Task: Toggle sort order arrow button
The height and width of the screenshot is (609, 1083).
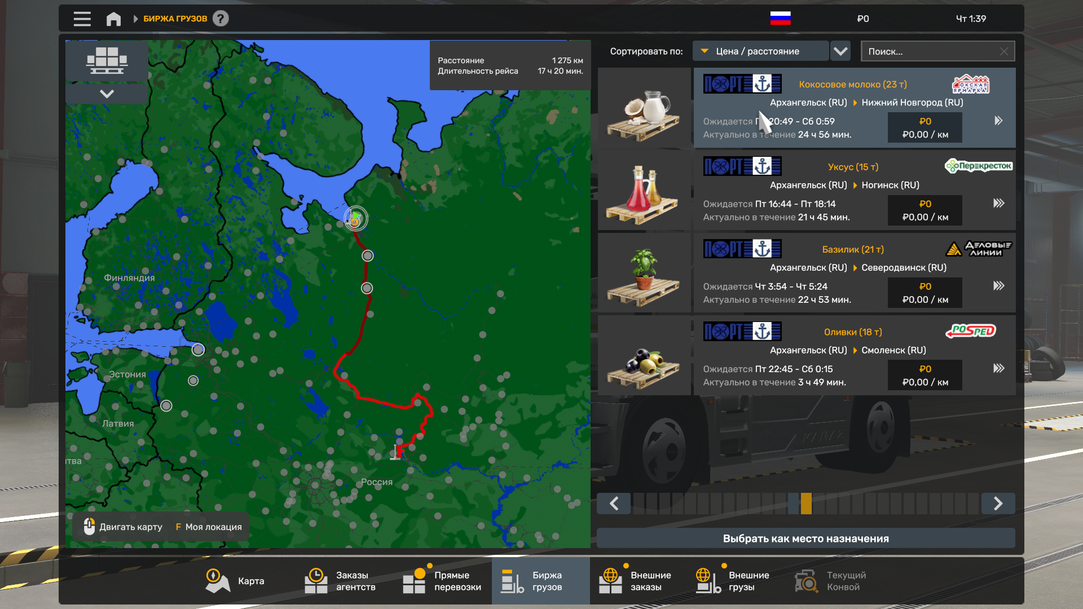Action: (x=840, y=51)
